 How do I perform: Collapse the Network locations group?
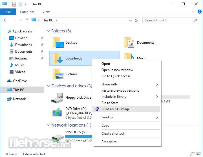(48, 125)
